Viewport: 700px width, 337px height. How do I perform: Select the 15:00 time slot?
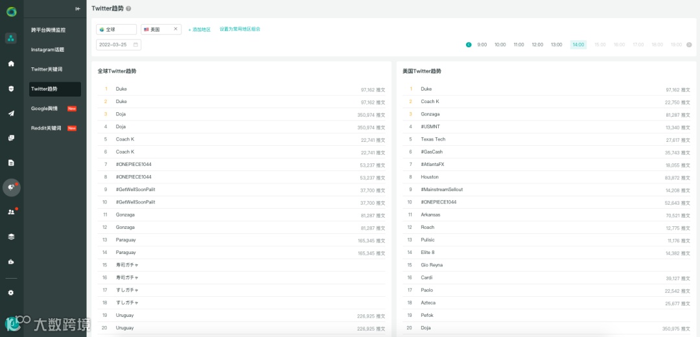coord(600,45)
